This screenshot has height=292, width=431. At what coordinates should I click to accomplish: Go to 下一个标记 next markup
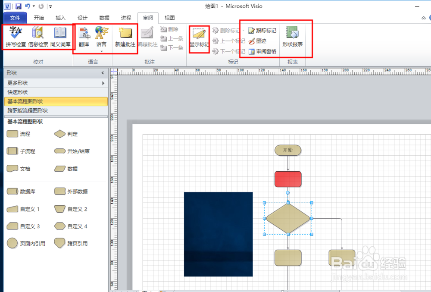[228, 51]
